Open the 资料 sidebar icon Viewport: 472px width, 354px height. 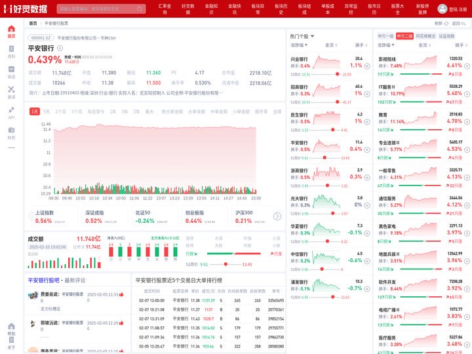[x=11, y=49]
